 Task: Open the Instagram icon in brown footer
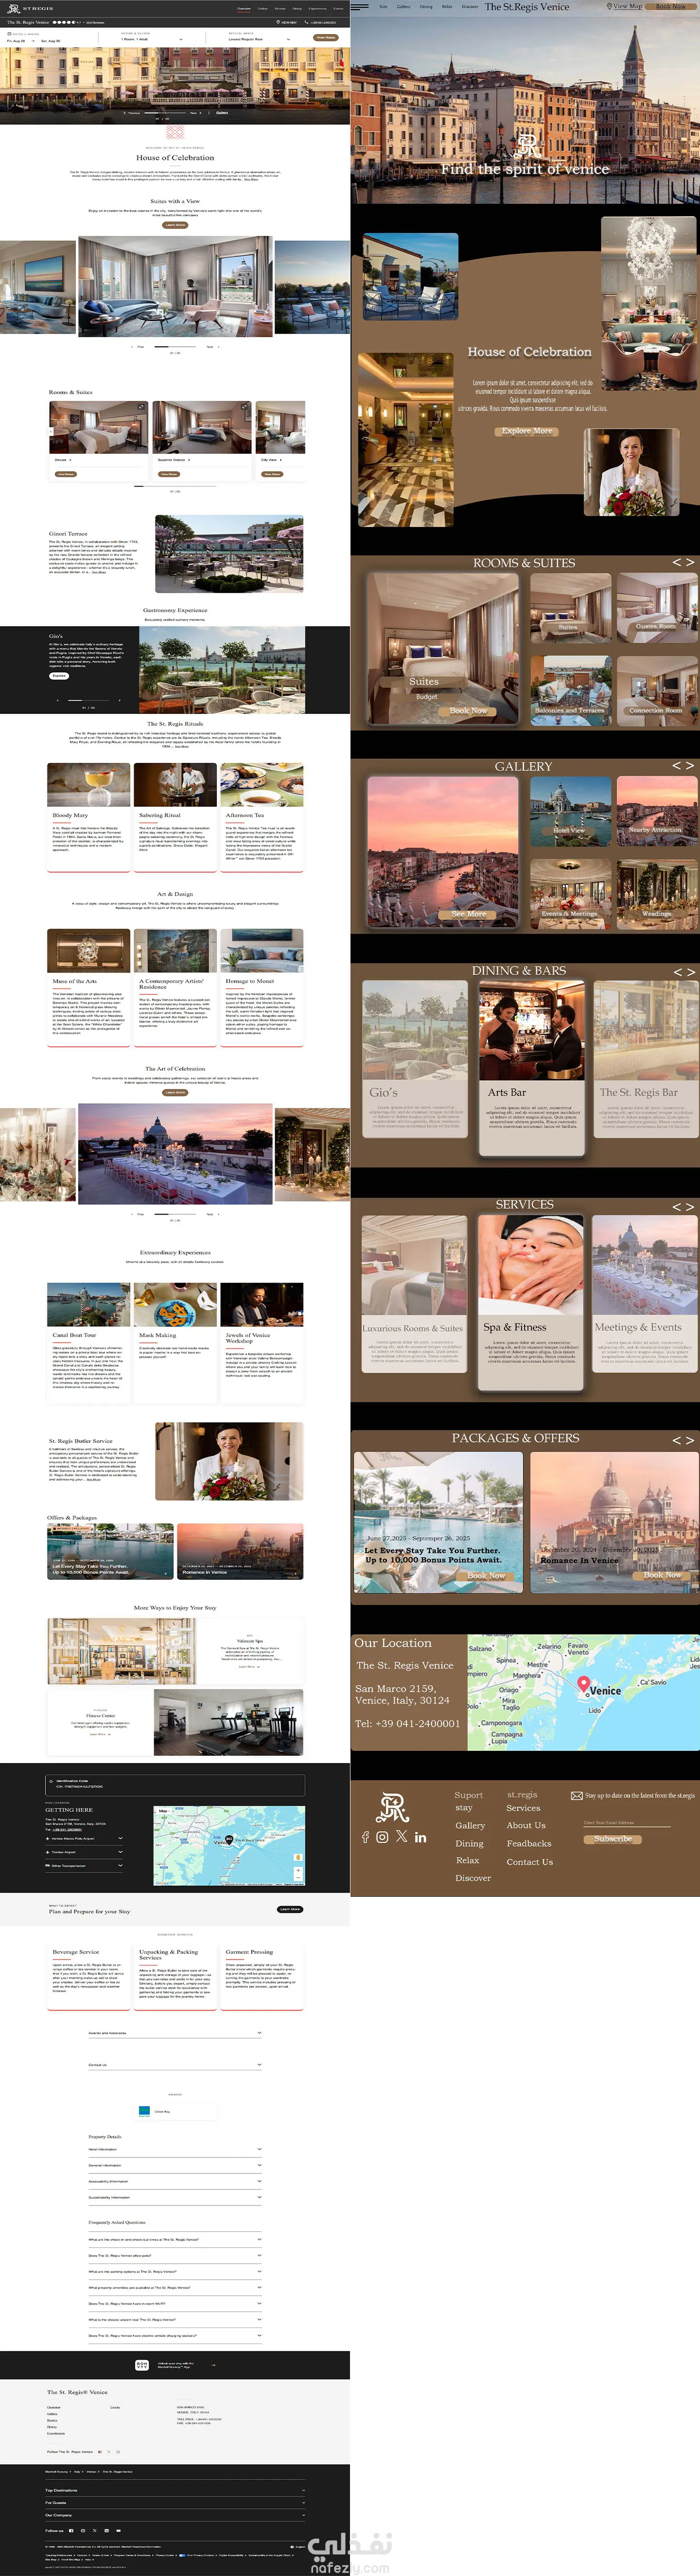coord(382,1837)
